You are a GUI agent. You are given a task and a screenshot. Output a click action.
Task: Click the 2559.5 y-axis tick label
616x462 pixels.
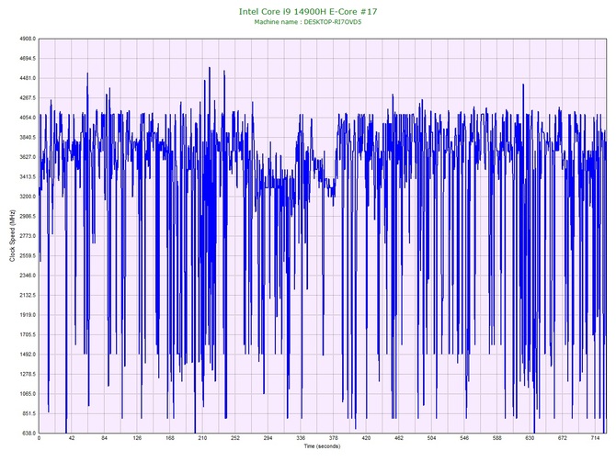pos(28,255)
